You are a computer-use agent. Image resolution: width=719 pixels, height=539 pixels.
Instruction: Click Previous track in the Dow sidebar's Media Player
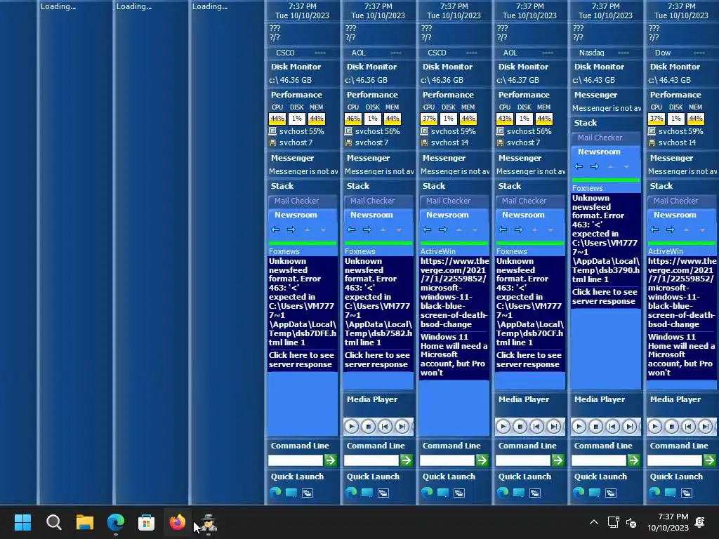[689, 427]
